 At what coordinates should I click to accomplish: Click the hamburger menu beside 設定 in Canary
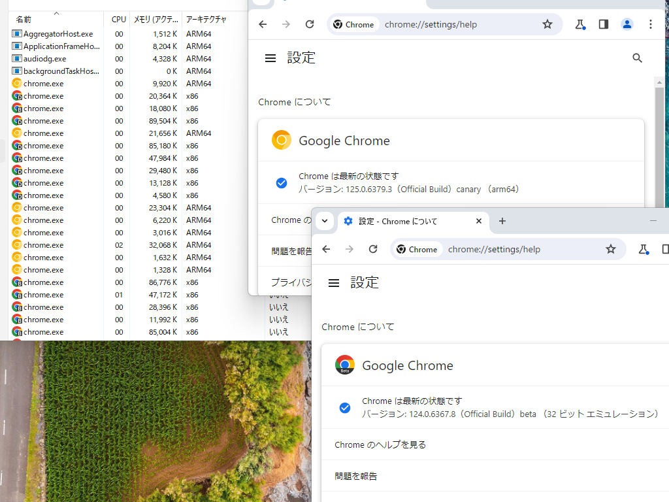(270, 58)
